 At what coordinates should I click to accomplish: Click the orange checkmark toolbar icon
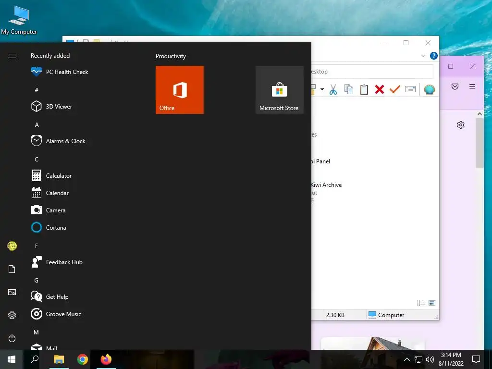[x=395, y=89]
